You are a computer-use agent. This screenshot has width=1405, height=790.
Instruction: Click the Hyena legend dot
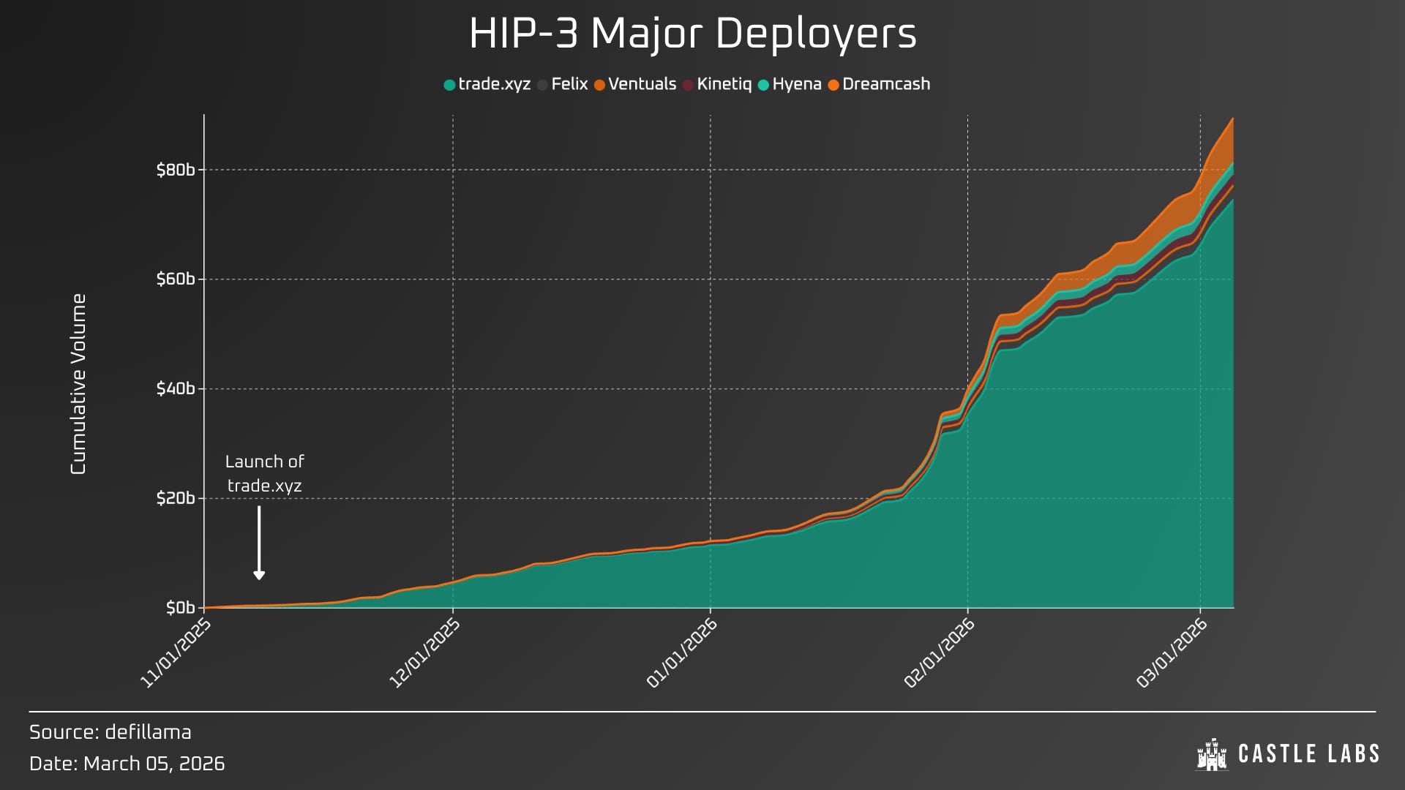763,86
